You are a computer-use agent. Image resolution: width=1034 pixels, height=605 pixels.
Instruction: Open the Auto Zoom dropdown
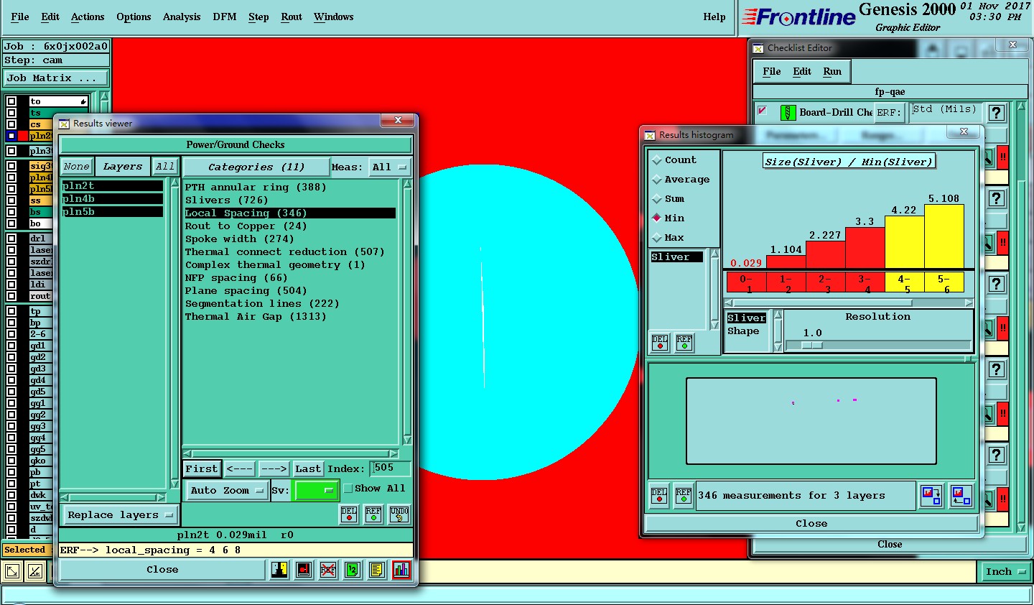[x=226, y=491]
